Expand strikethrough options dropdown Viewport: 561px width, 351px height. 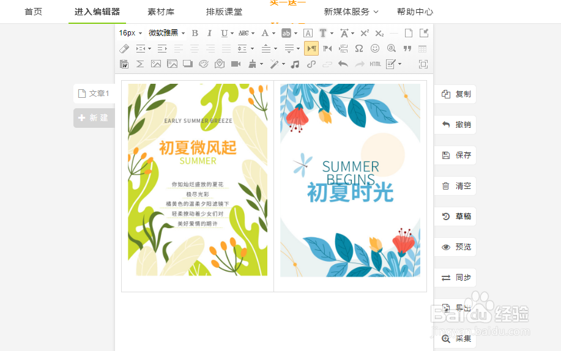point(253,33)
